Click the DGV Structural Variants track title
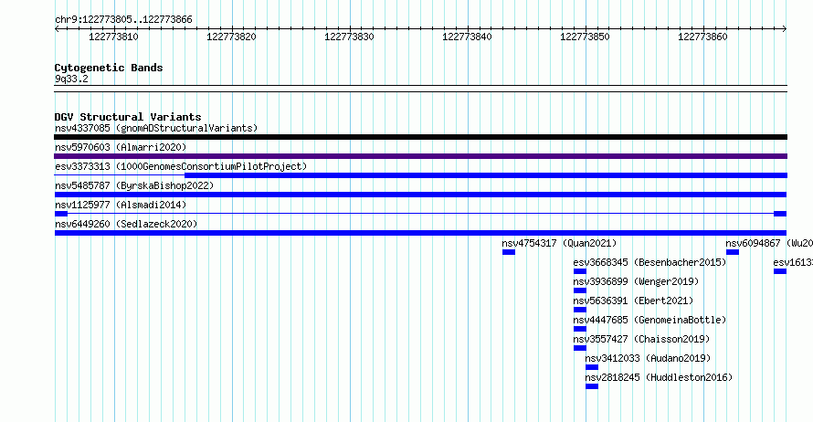Image resolution: width=813 pixels, height=422 pixels. click(128, 117)
